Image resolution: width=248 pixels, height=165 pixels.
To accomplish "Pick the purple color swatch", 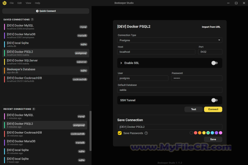I will [216, 133].
